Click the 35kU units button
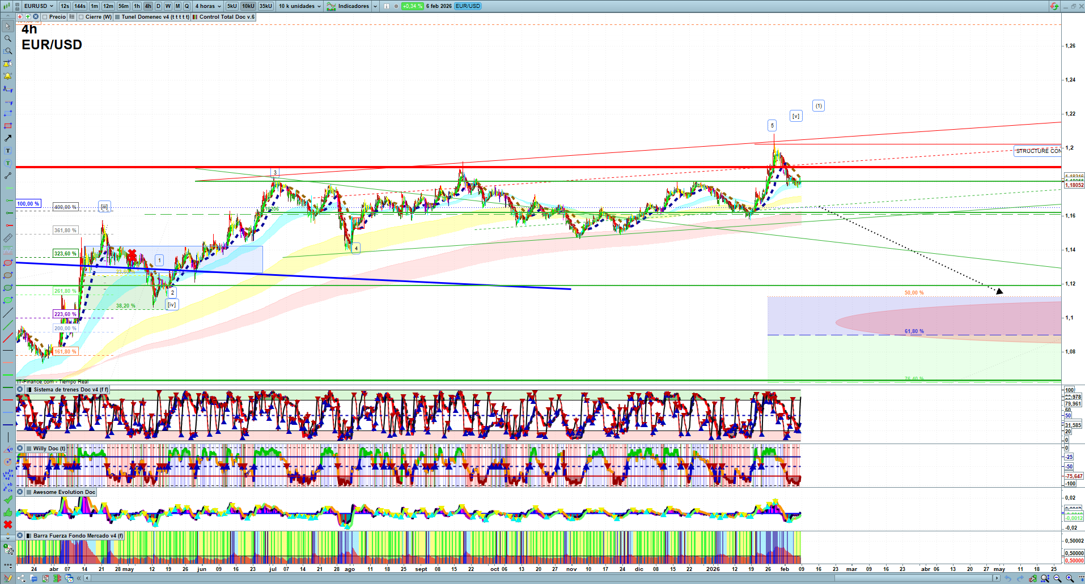Screen dimensions: 1085x584 pos(266,6)
